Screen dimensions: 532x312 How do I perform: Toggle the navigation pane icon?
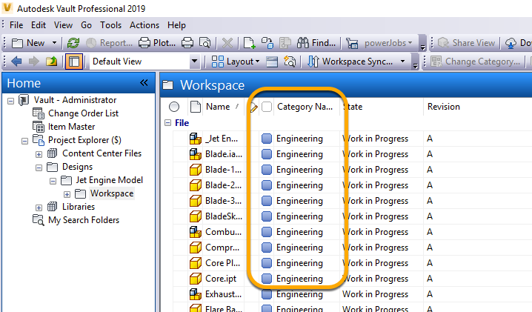coord(74,62)
